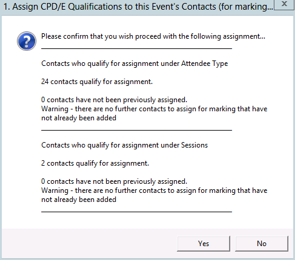The width and height of the screenshot is (295, 260).
Task: Click first 'not already been added' text line
Action: (79, 118)
